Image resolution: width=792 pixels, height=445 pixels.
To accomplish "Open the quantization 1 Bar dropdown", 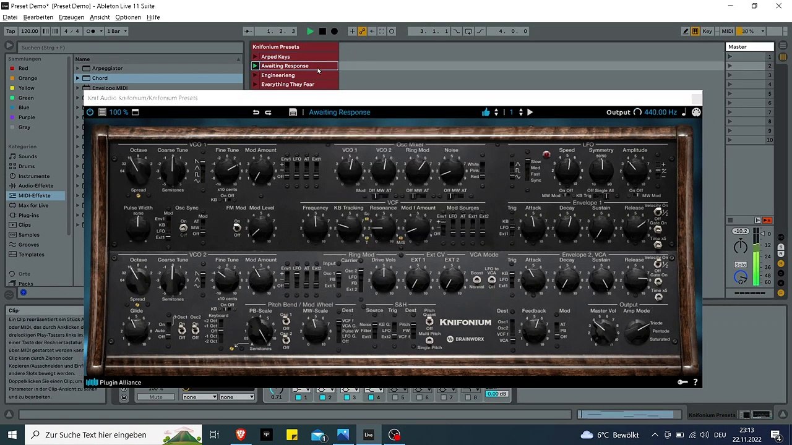I will pos(116,32).
